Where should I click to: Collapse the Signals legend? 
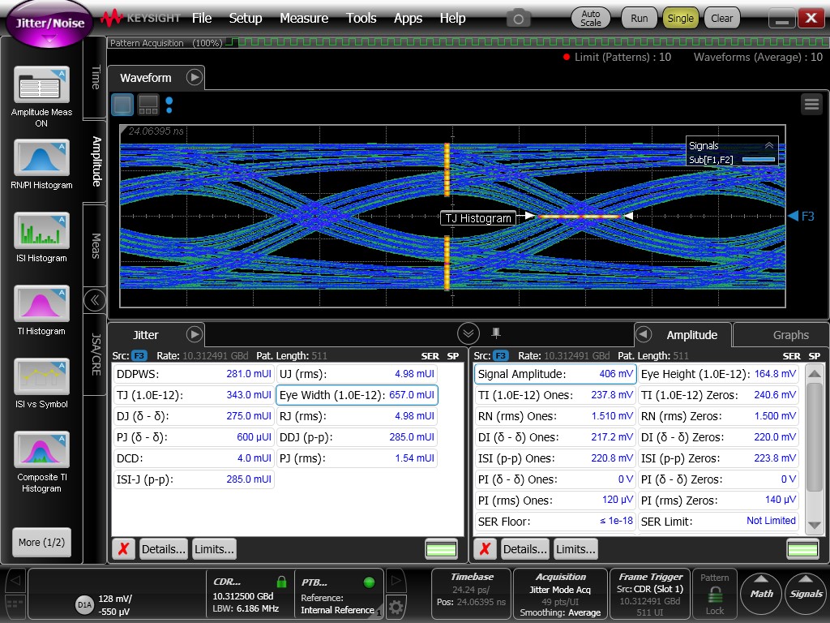[x=769, y=145]
